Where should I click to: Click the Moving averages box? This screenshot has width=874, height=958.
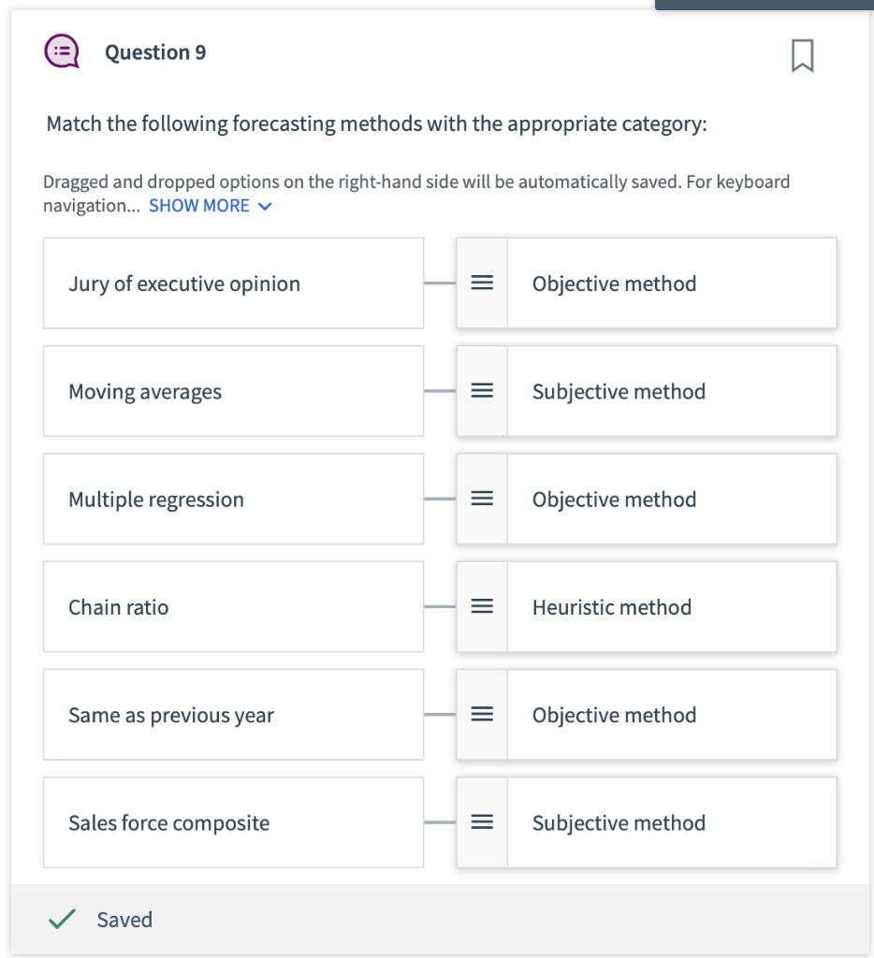click(x=233, y=391)
